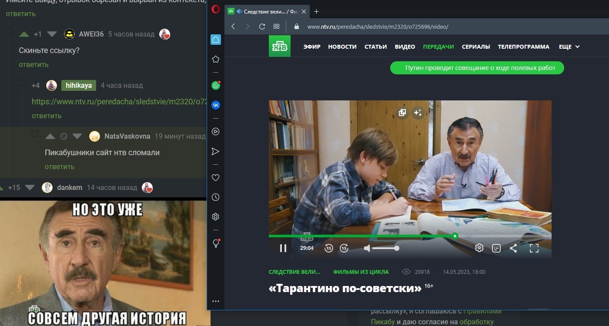This screenshot has height=326, width=609.
Task: Open the ntv.ru link in hihikaya comment
Action: click(x=119, y=101)
